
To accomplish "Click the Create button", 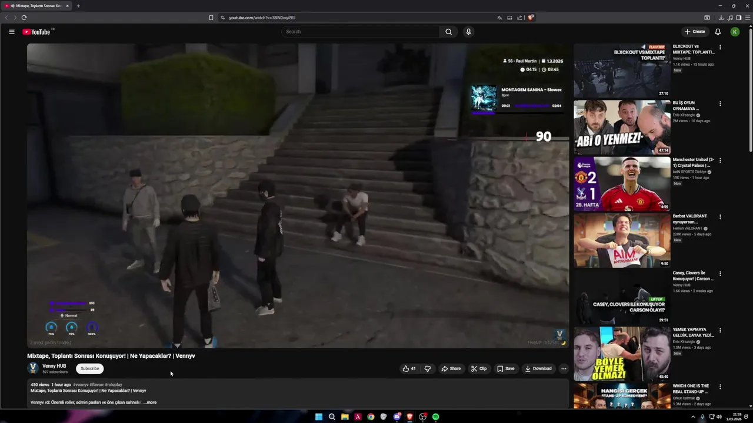I will coord(695,32).
